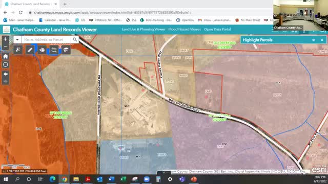Open the BOC-Planning bookmark
The height and width of the screenshot is (184, 328).
156,20
